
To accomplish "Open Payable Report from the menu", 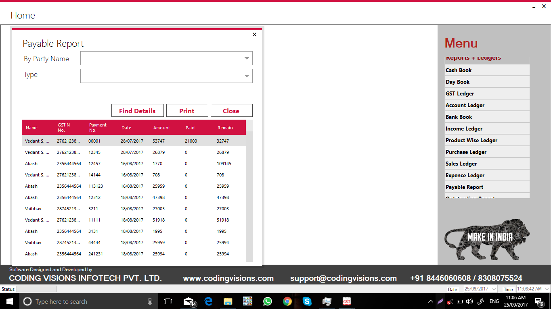I will [x=487, y=187].
